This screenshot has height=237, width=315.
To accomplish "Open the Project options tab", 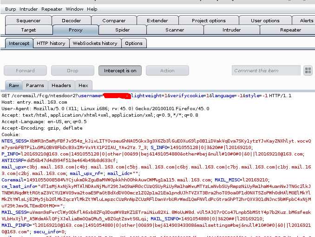I will pos(209,21).
